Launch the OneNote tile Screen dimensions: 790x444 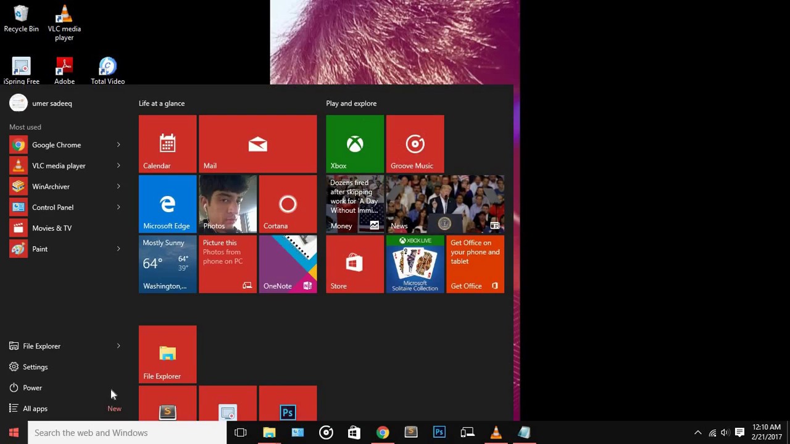288,264
